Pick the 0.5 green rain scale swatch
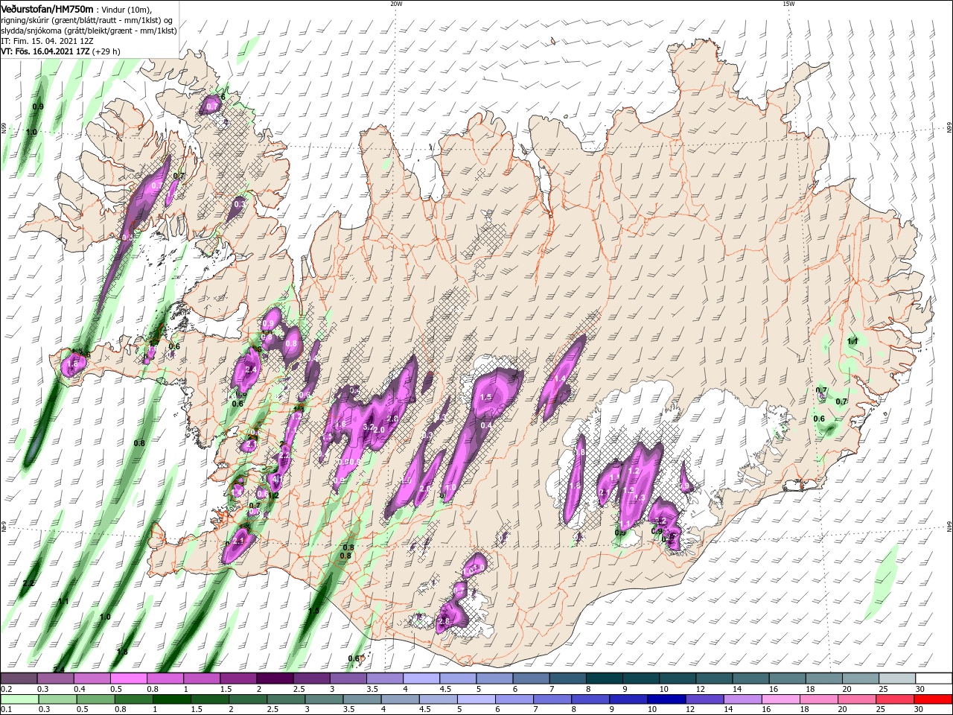Image resolution: width=953 pixels, height=715 pixels. pos(95,699)
